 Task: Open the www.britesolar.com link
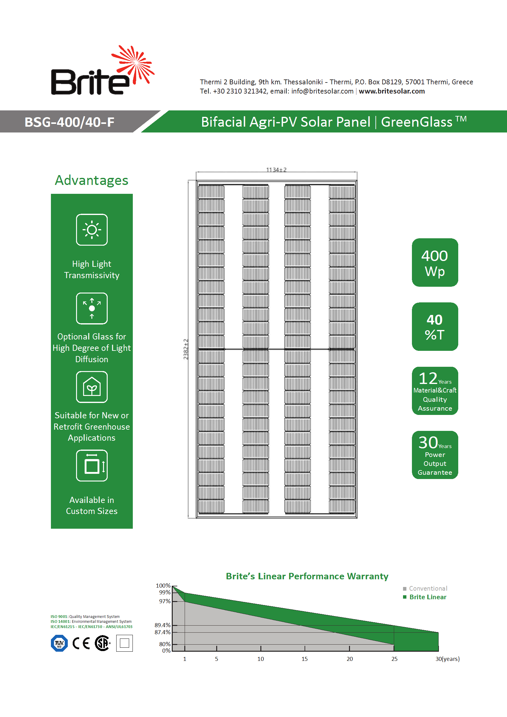tap(392, 91)
